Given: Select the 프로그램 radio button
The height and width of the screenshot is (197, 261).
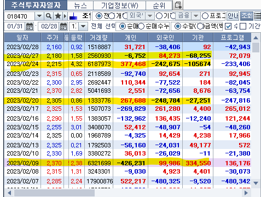Looking at the screenshot, I should pos(205,16).
